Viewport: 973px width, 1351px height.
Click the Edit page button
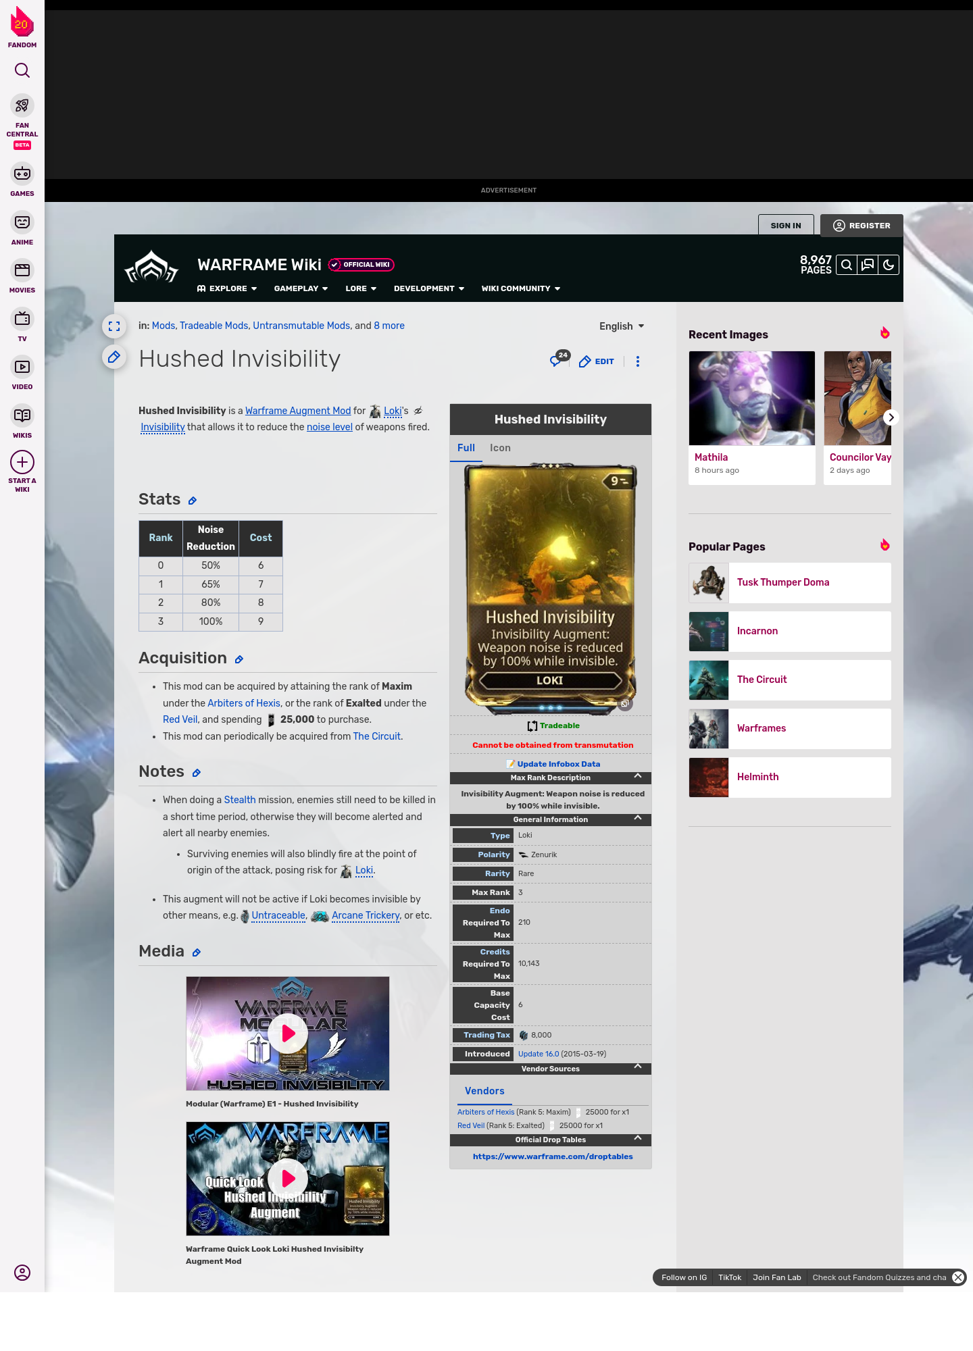point(597,361)
